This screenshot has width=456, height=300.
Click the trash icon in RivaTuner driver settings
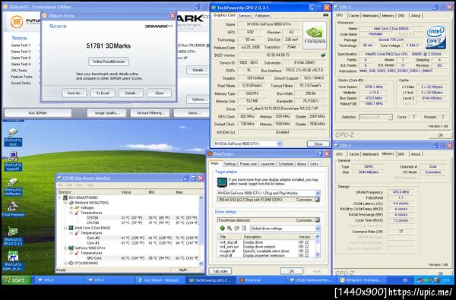(x=244, y=229)
